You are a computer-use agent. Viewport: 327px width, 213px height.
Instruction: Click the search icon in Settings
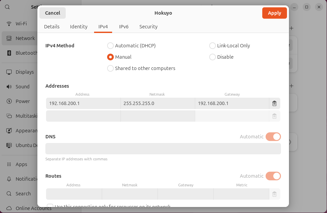(7, 7)
